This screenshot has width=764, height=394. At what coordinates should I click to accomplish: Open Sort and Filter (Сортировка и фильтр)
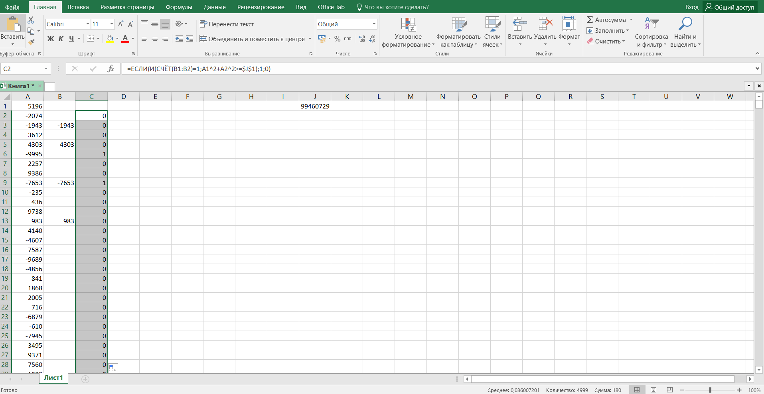pos(651,32)
